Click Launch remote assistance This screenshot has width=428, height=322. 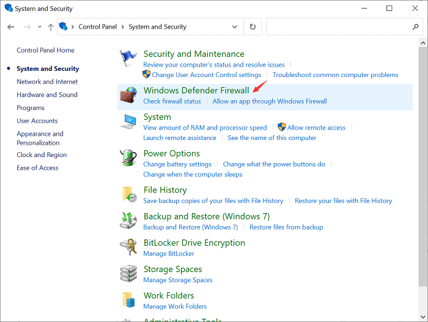click(x=180, y=138)
